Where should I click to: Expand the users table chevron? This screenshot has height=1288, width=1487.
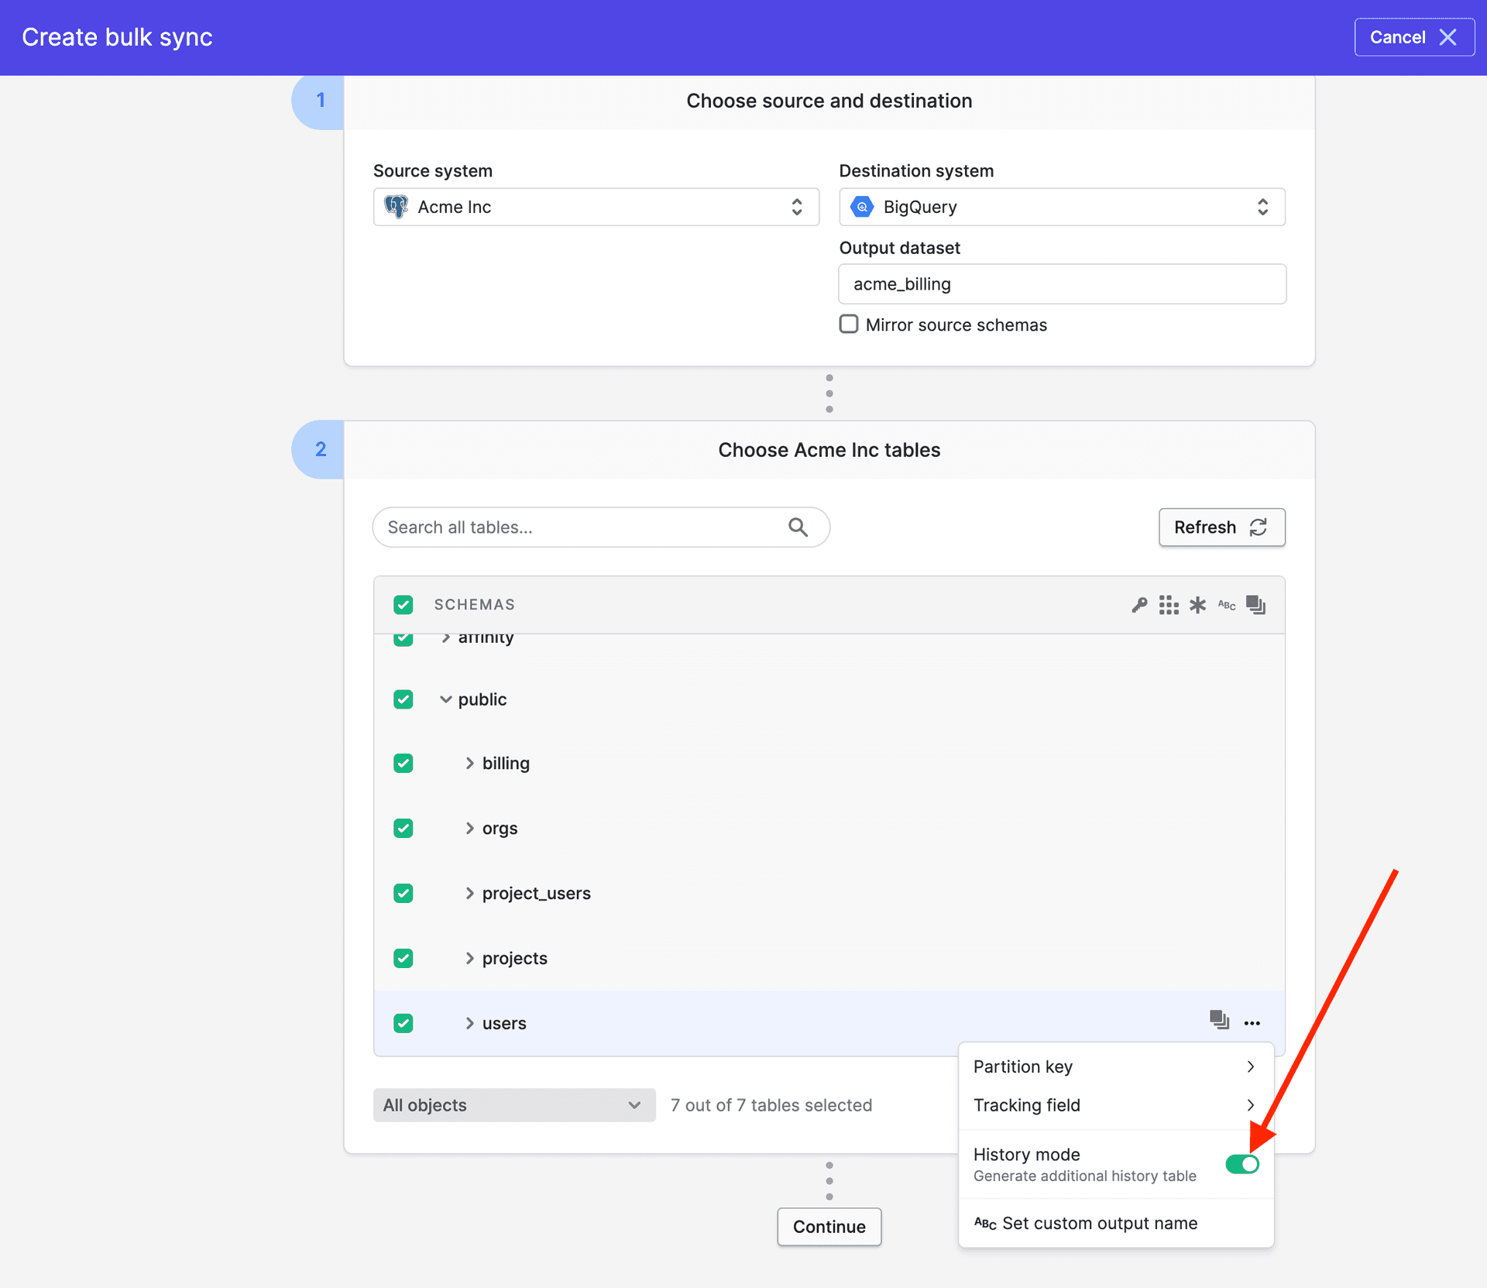pyautogui.click(x=469, y=1023)
